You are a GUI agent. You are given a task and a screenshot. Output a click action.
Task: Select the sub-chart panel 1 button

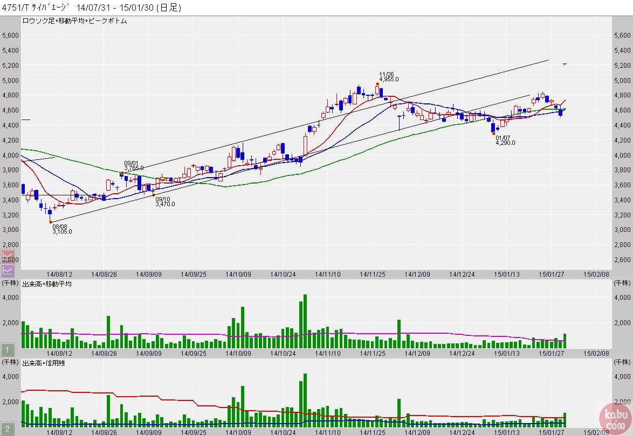(6, 349)
